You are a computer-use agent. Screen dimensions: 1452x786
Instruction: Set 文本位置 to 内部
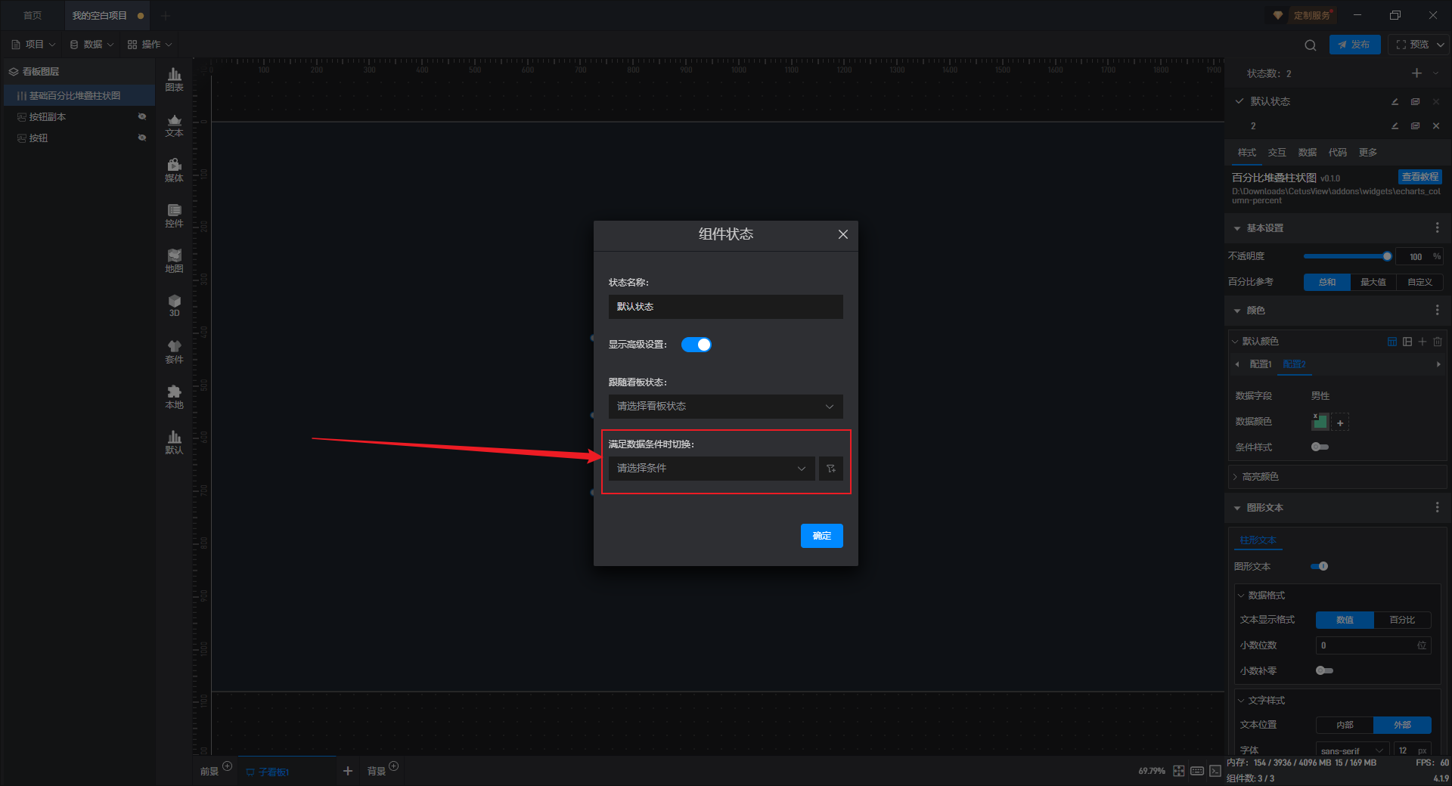click(x=1345, y=725)
